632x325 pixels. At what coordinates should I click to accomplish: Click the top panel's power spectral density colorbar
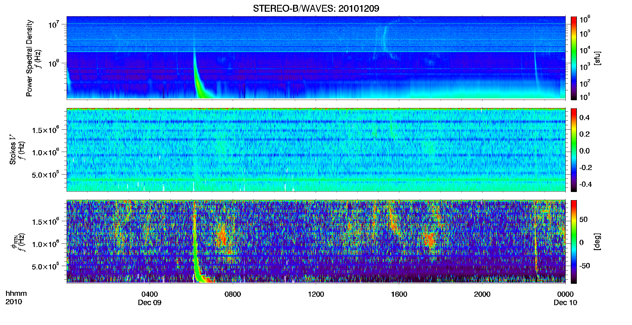pyautogui.click(x=574, y=58)
